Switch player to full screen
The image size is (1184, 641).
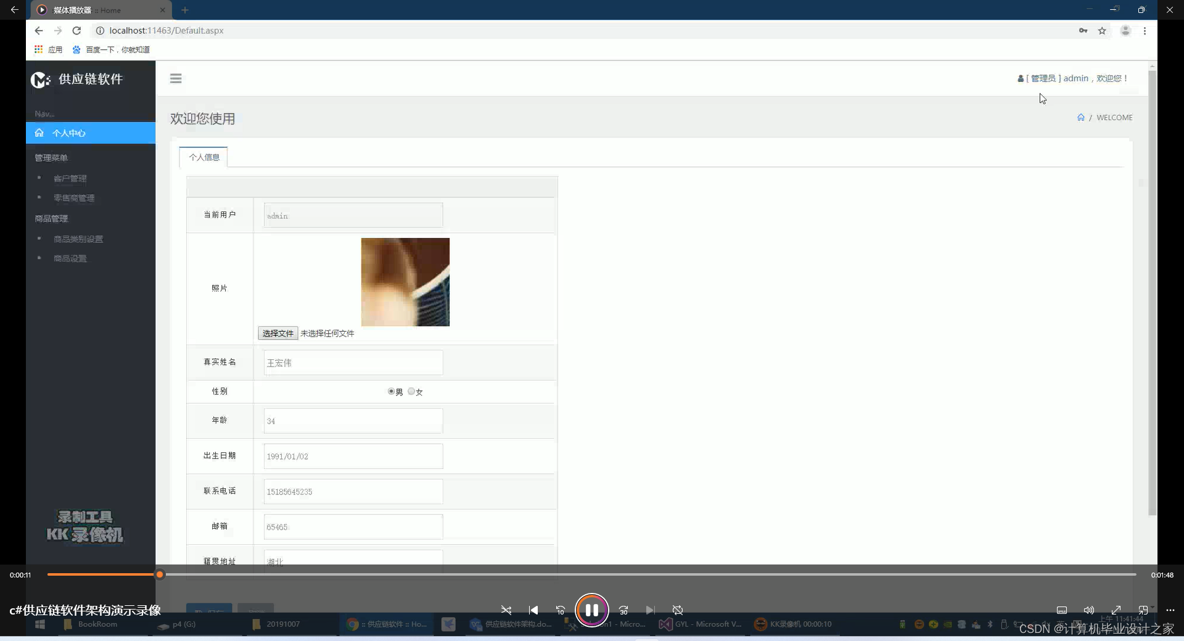(1116, 610)
